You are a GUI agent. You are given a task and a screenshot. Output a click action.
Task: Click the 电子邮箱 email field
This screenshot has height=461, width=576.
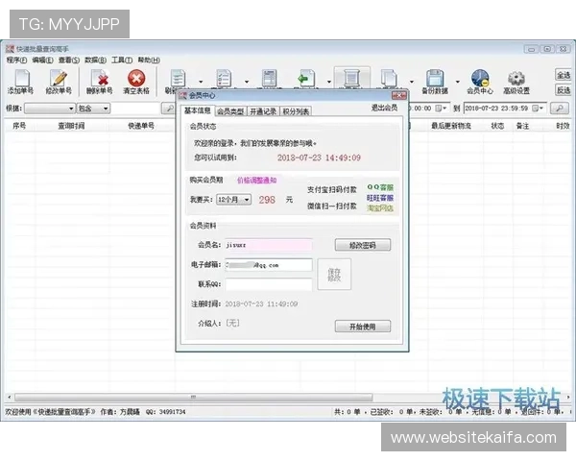(x=269, y=265)
